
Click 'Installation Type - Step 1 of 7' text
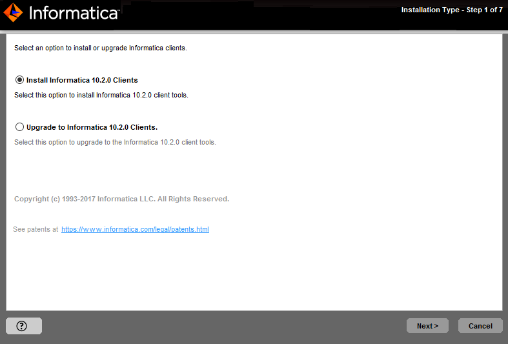[452, 10]
